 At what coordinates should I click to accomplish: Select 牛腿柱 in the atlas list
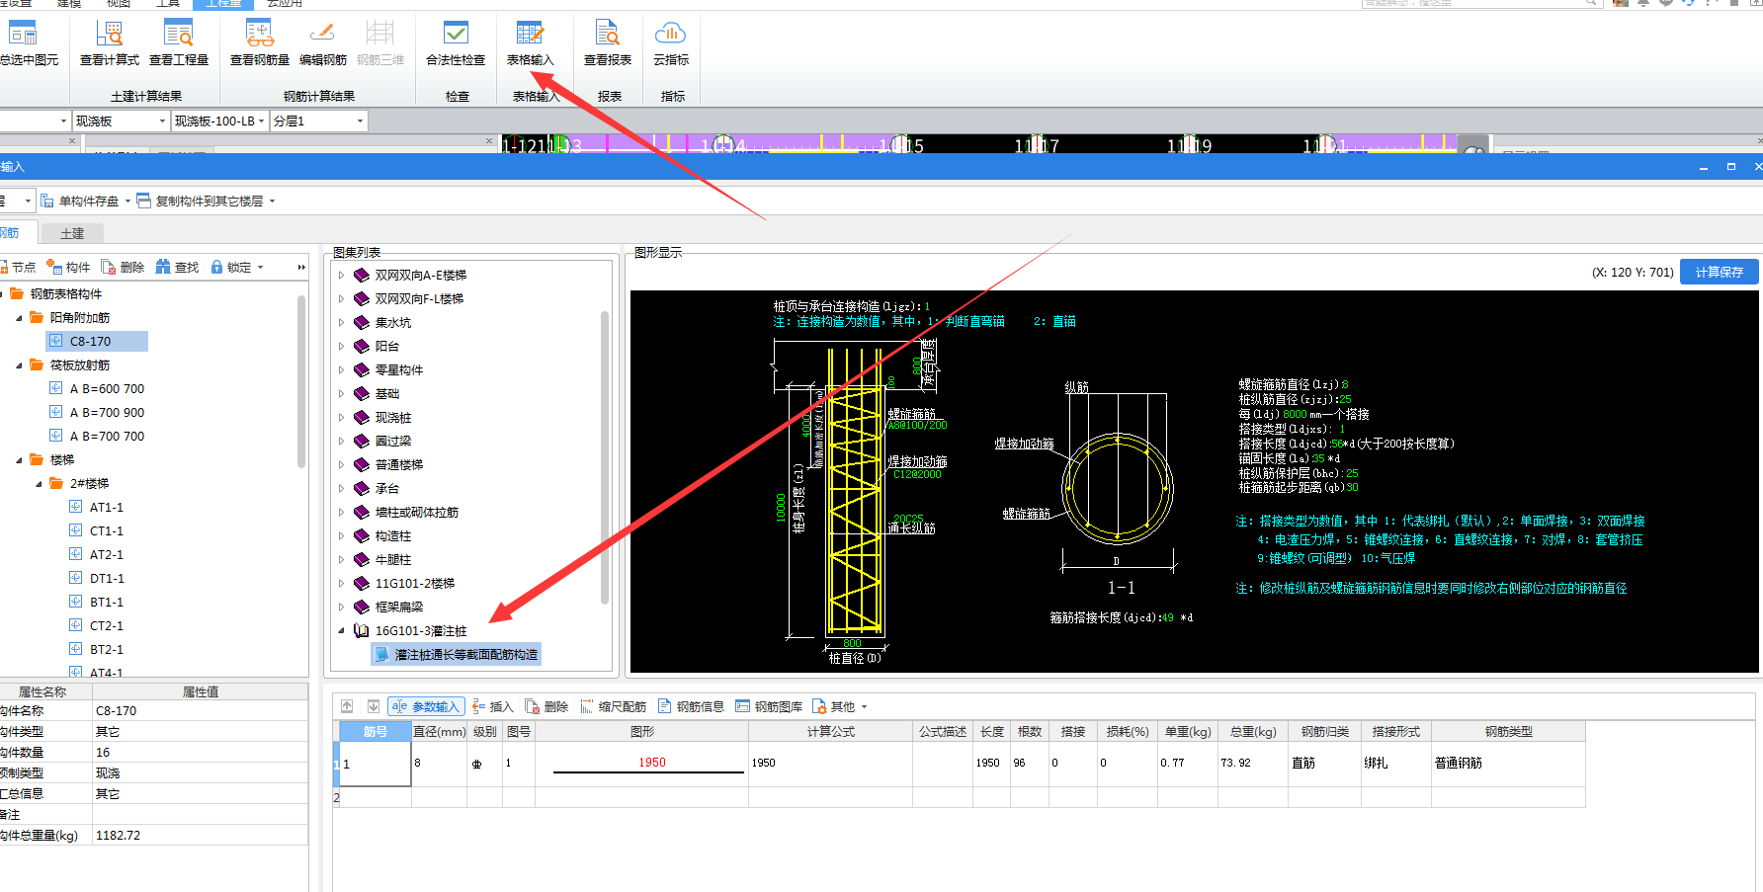pos(393,560)
